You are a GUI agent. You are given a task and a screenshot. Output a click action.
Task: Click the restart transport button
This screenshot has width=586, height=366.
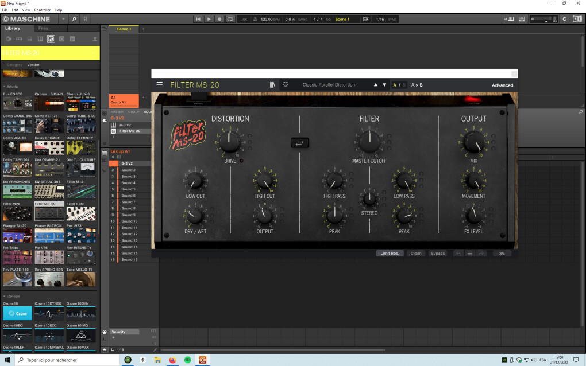coord(198,19)
